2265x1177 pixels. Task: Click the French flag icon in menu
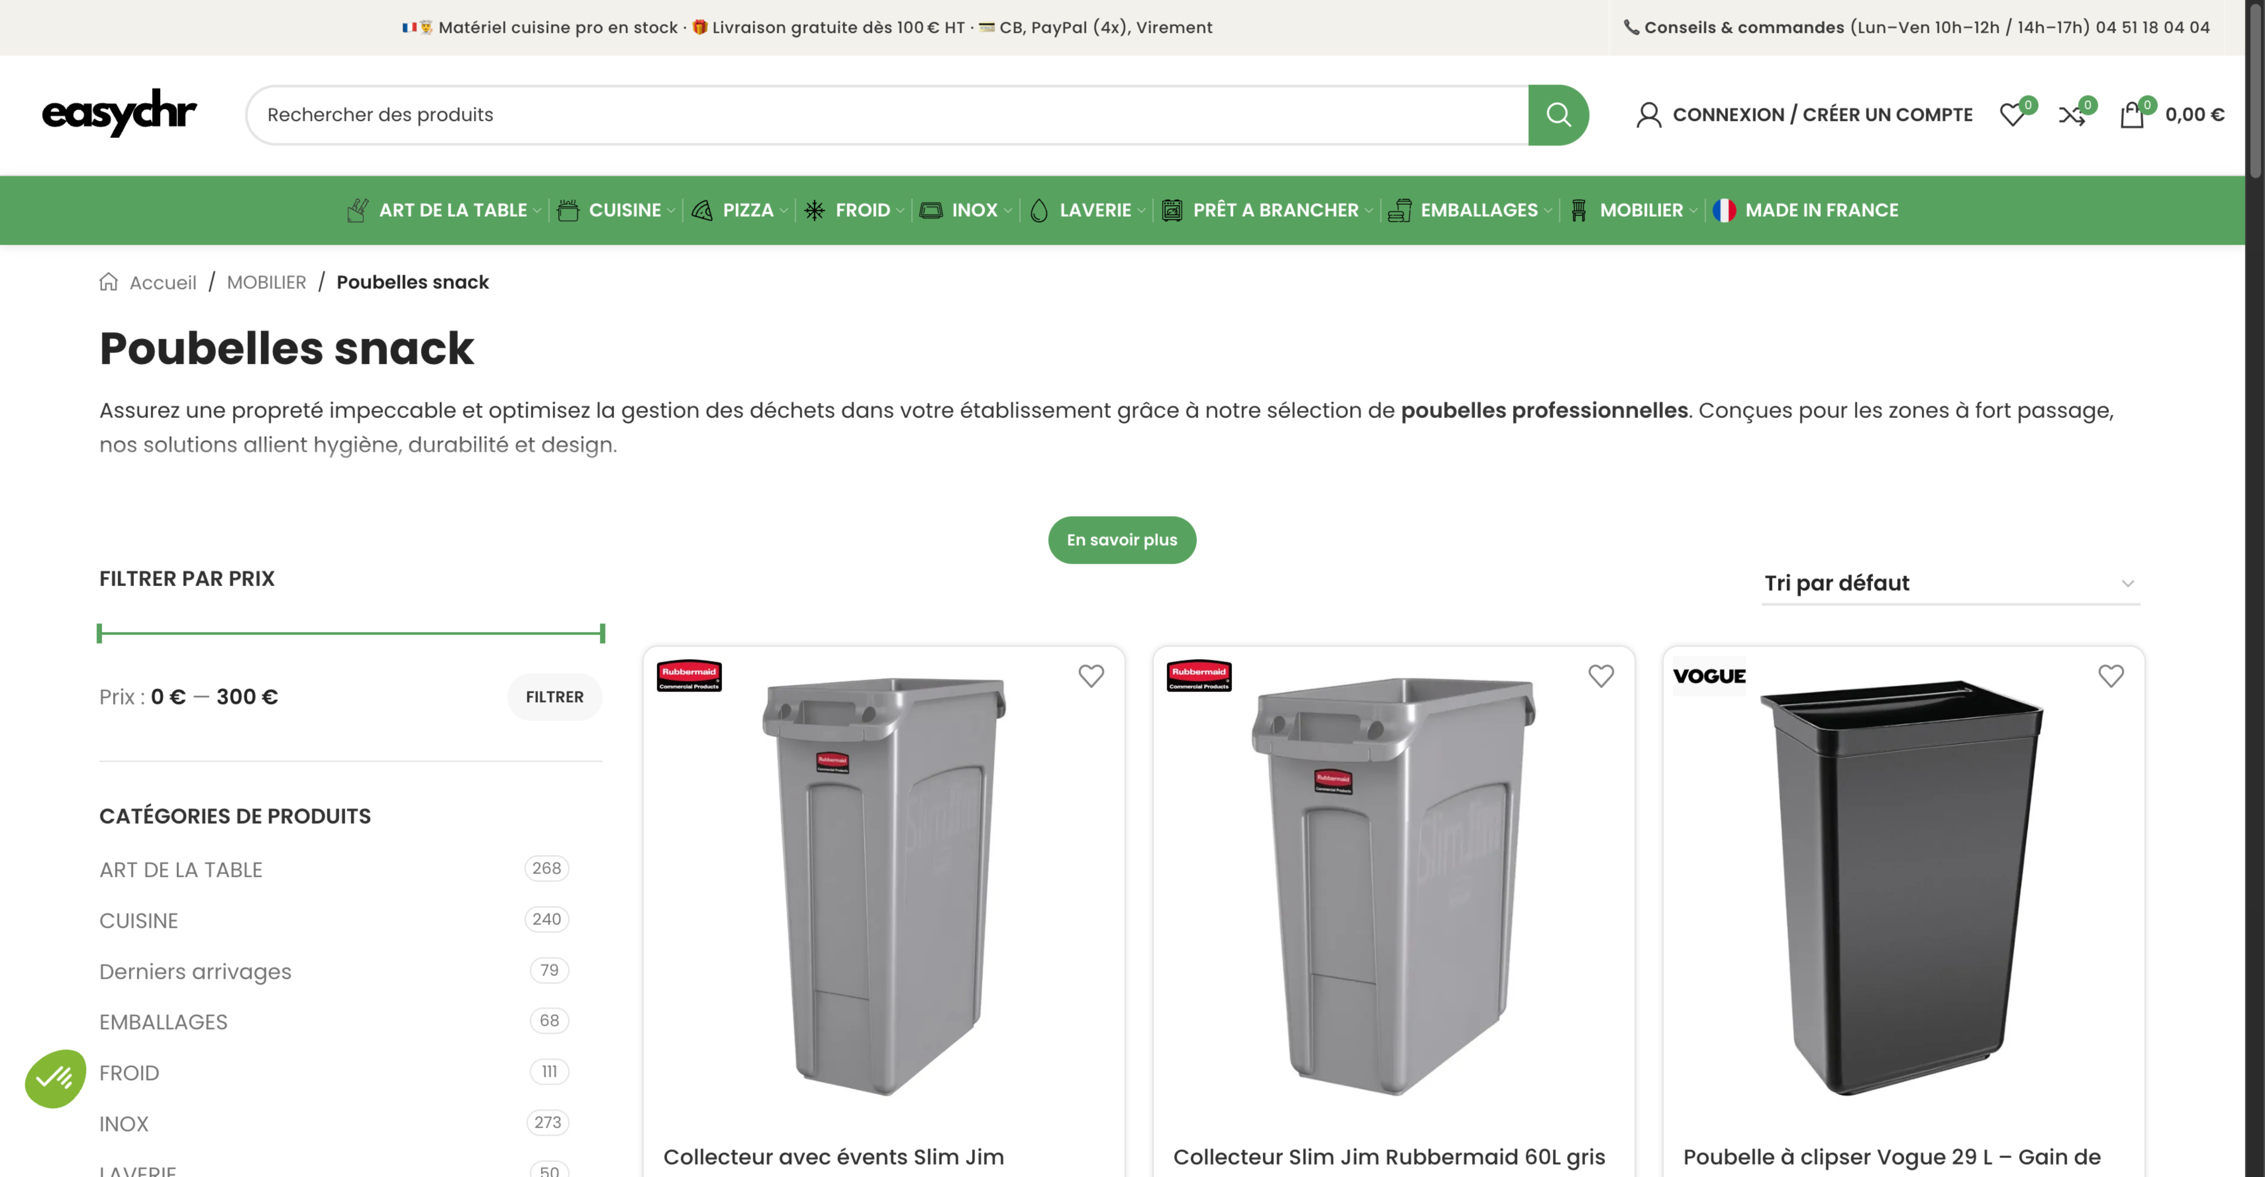[x=1724, y=210]
